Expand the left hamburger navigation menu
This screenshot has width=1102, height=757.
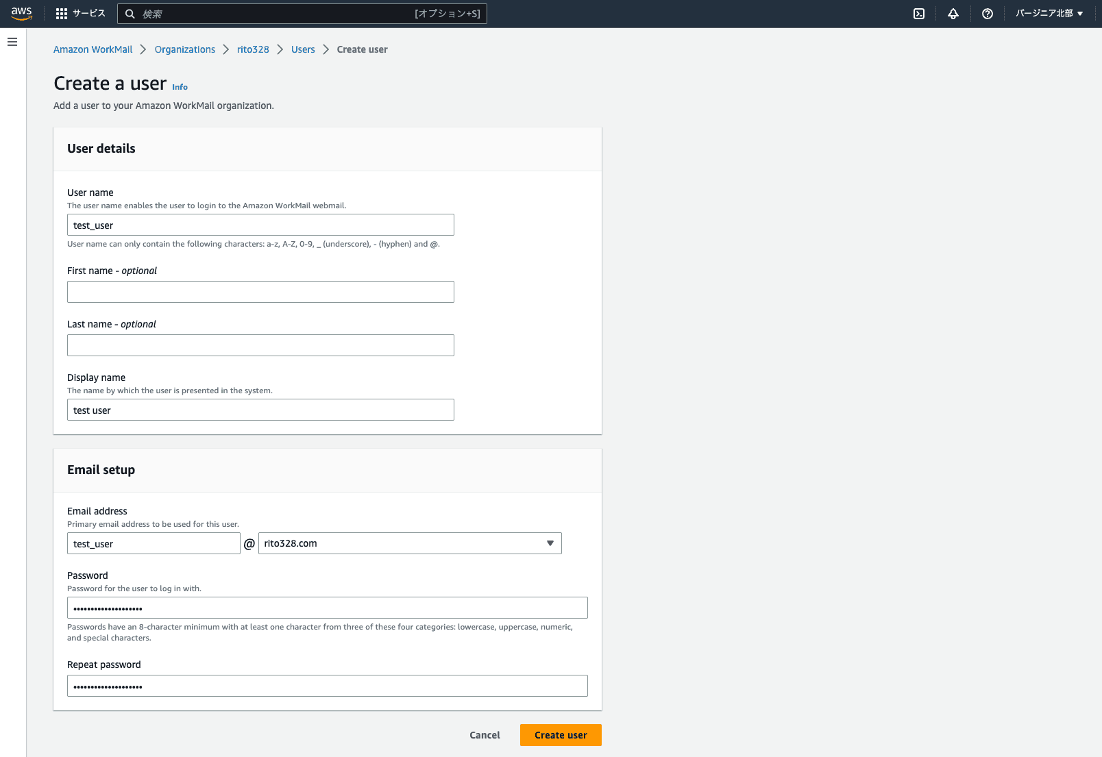tap(12, 42)
